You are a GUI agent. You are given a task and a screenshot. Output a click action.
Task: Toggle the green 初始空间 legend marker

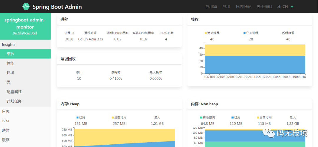tap(201, 118)
